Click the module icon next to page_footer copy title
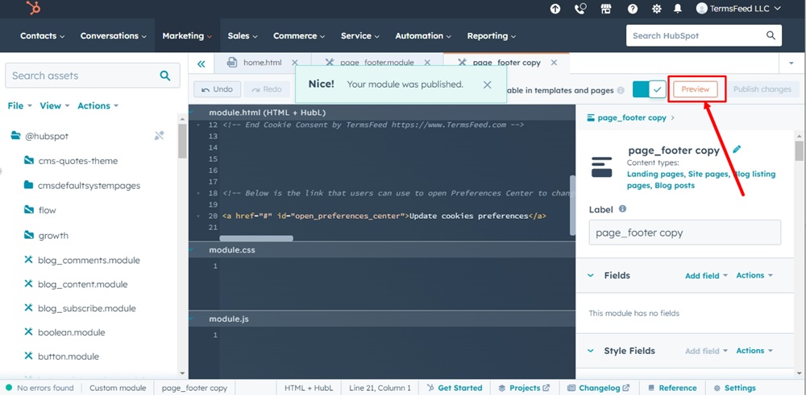The image size is (806, 395). coord(602,167)
